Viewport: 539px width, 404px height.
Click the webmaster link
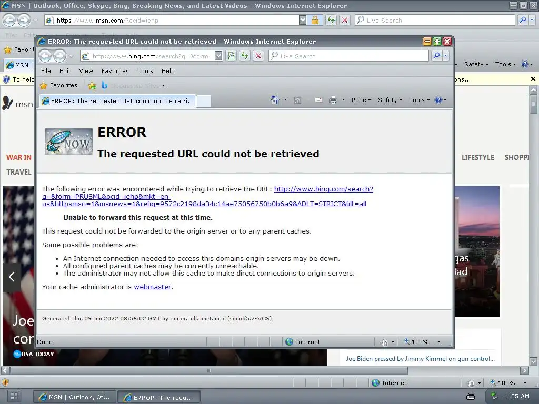152,287
